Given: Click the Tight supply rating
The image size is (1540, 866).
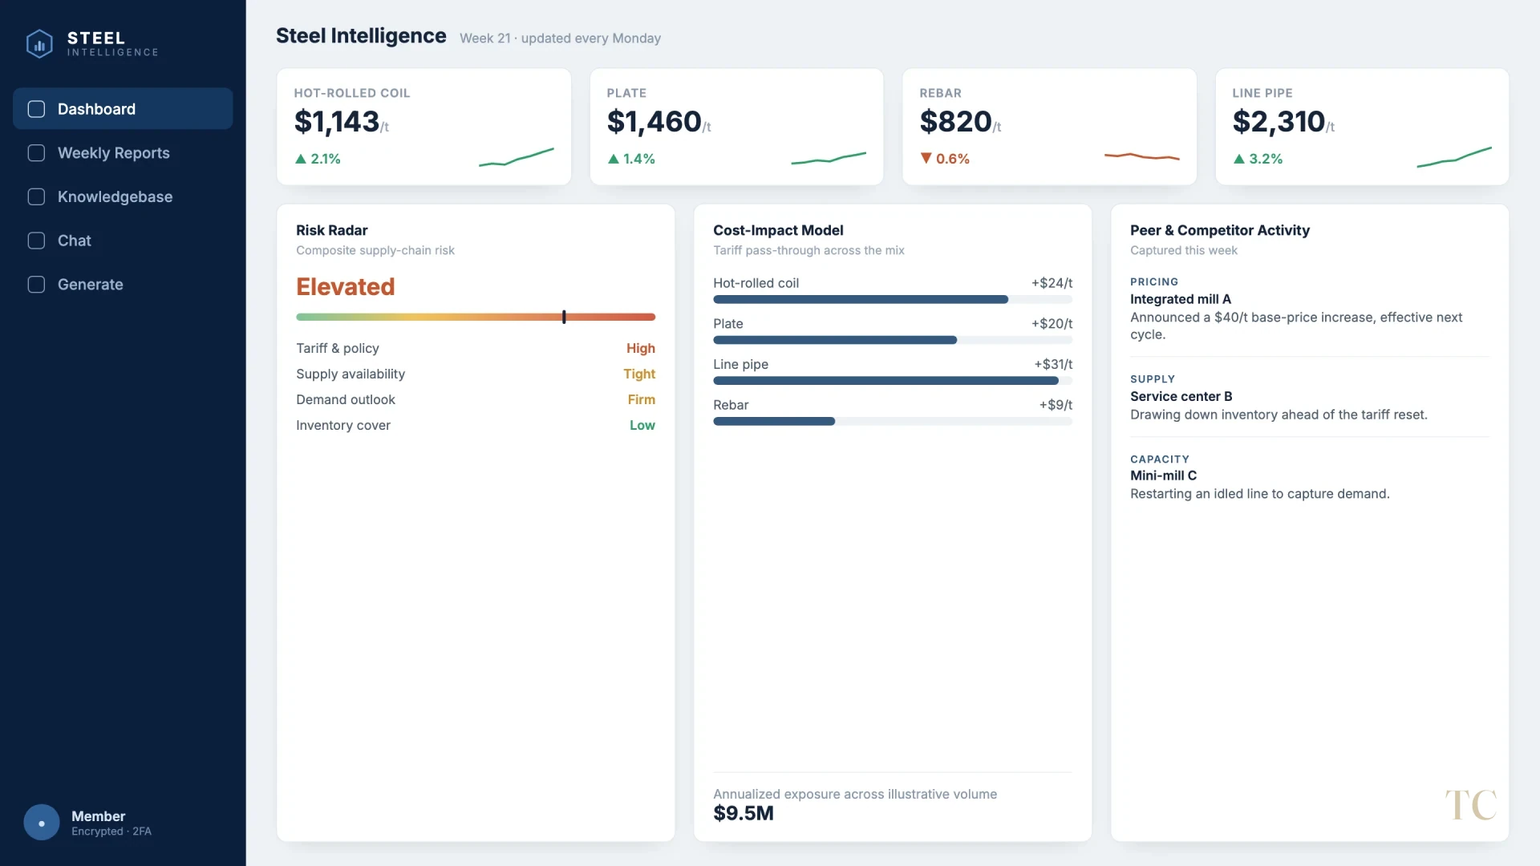Looking at the screenshot, I should (x=639, y=374).
